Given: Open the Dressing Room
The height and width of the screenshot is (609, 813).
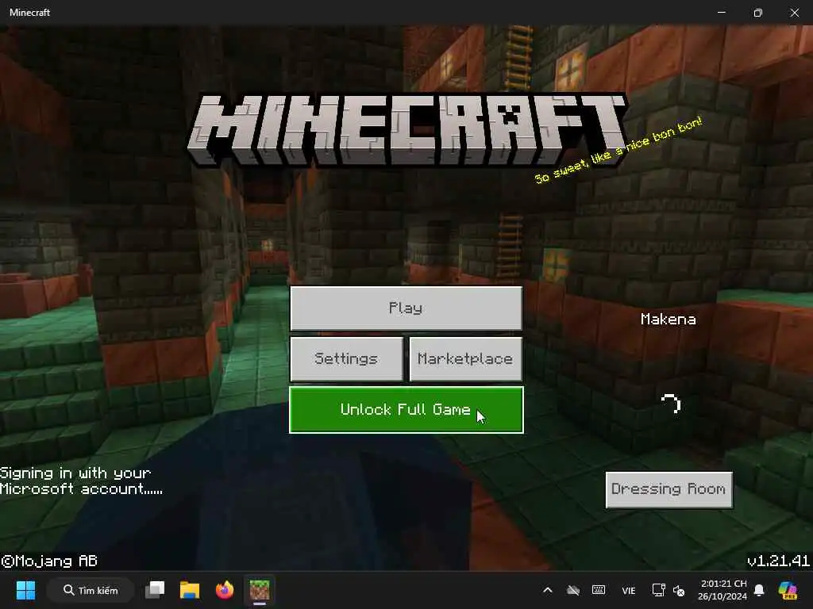Looking at the screenshot, I should pos(669,489).
